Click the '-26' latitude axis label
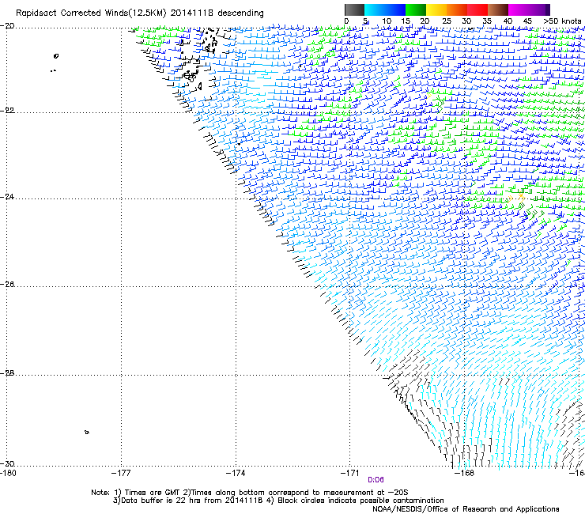 click(8, 285)
